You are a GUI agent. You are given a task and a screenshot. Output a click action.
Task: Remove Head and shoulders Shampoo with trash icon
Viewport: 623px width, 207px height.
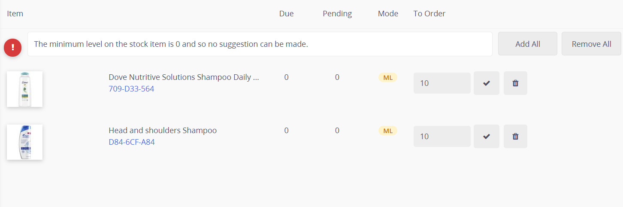[515, 136]
